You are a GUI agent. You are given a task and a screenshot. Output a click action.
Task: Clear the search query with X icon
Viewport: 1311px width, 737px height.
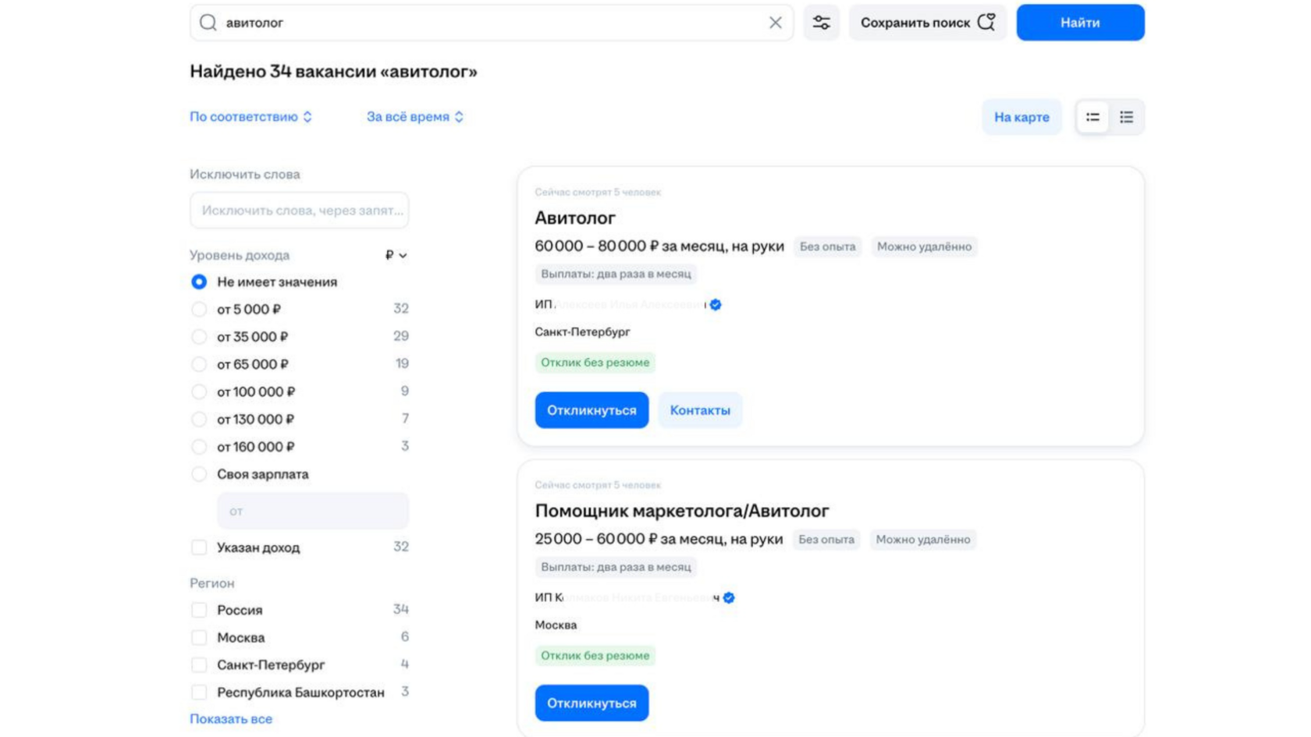tap(775, 23)
